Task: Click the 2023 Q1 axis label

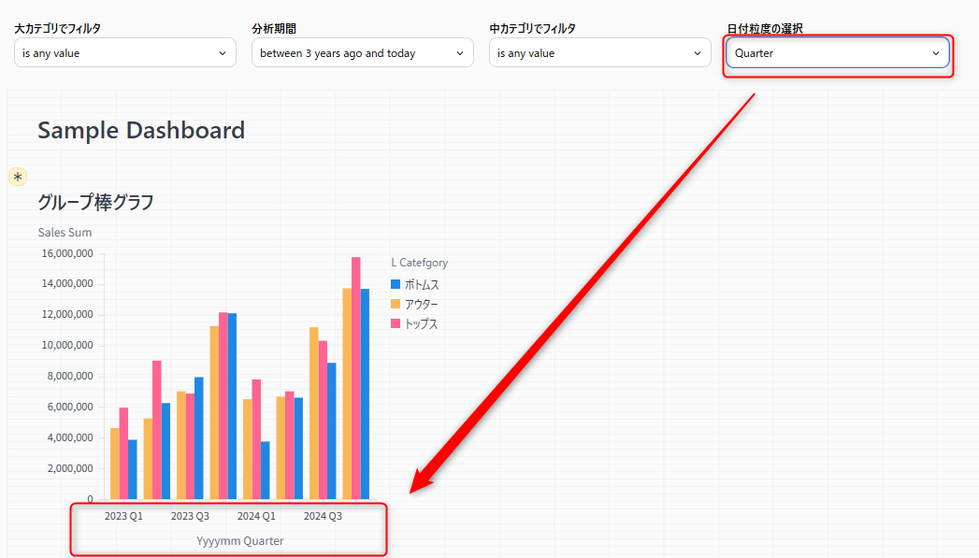Action: 123,516
